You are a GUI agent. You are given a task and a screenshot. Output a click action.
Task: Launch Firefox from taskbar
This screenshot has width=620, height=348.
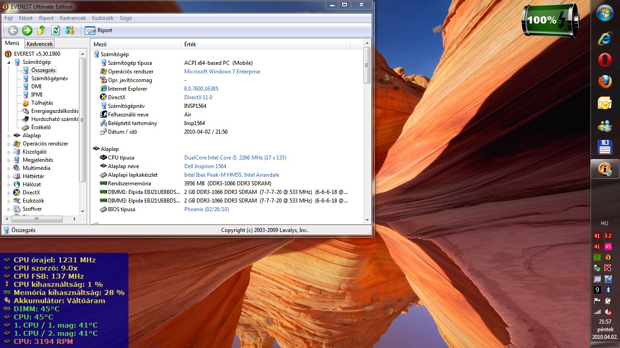coord(605,82)
